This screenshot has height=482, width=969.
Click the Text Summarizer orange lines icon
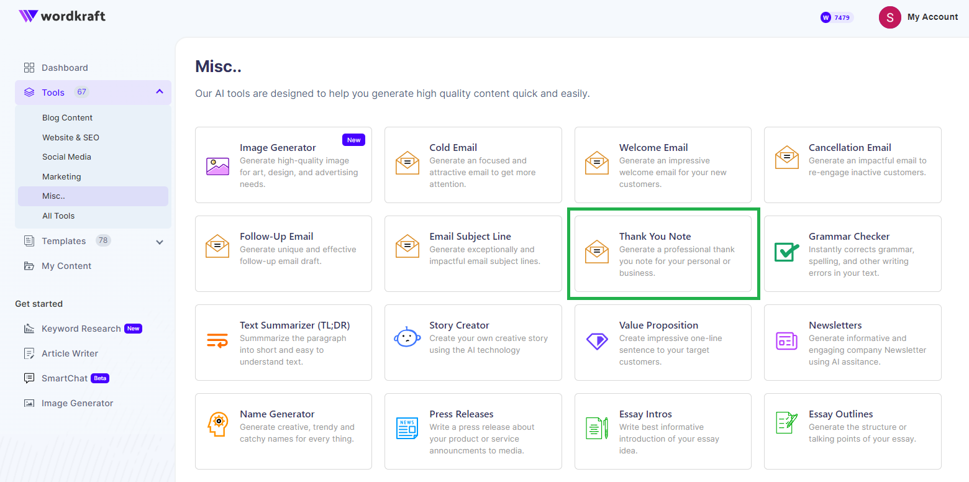[217, 341]
